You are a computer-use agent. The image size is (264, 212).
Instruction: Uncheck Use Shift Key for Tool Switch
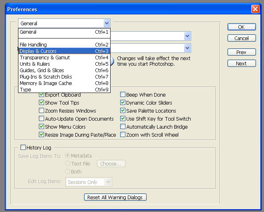point(123,119)
